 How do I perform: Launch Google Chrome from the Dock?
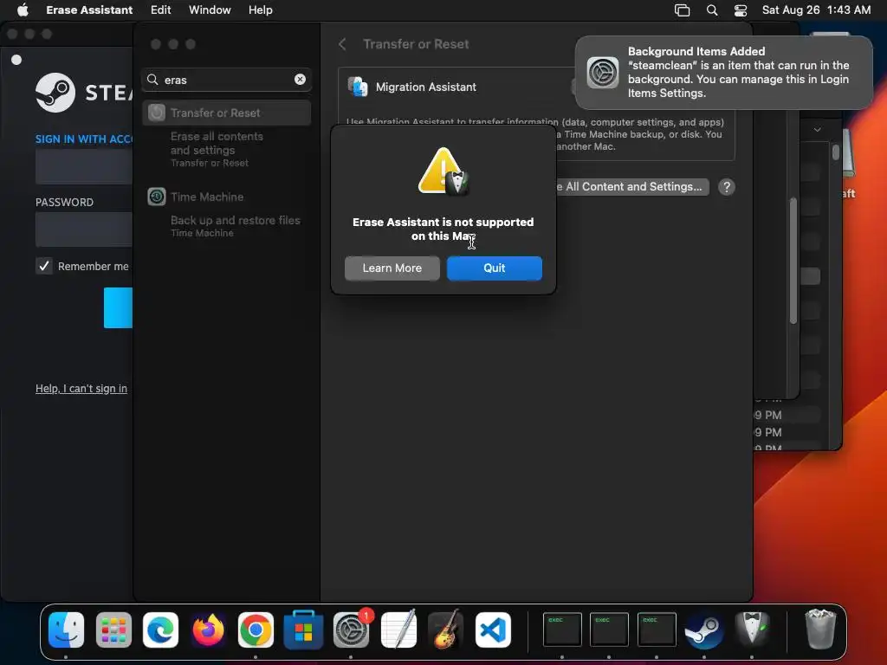click(256, 629)
